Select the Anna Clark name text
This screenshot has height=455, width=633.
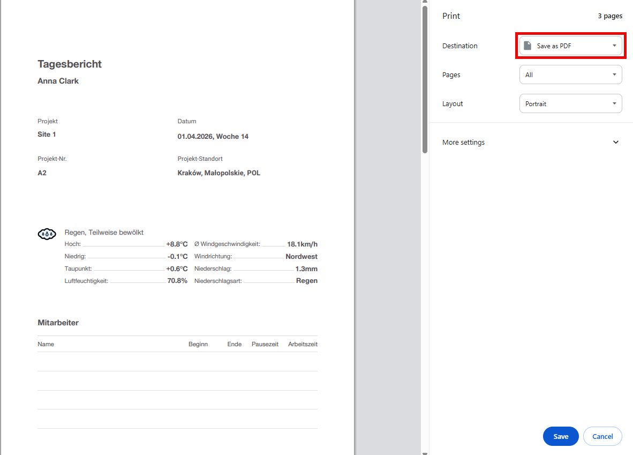coord(58,81)
